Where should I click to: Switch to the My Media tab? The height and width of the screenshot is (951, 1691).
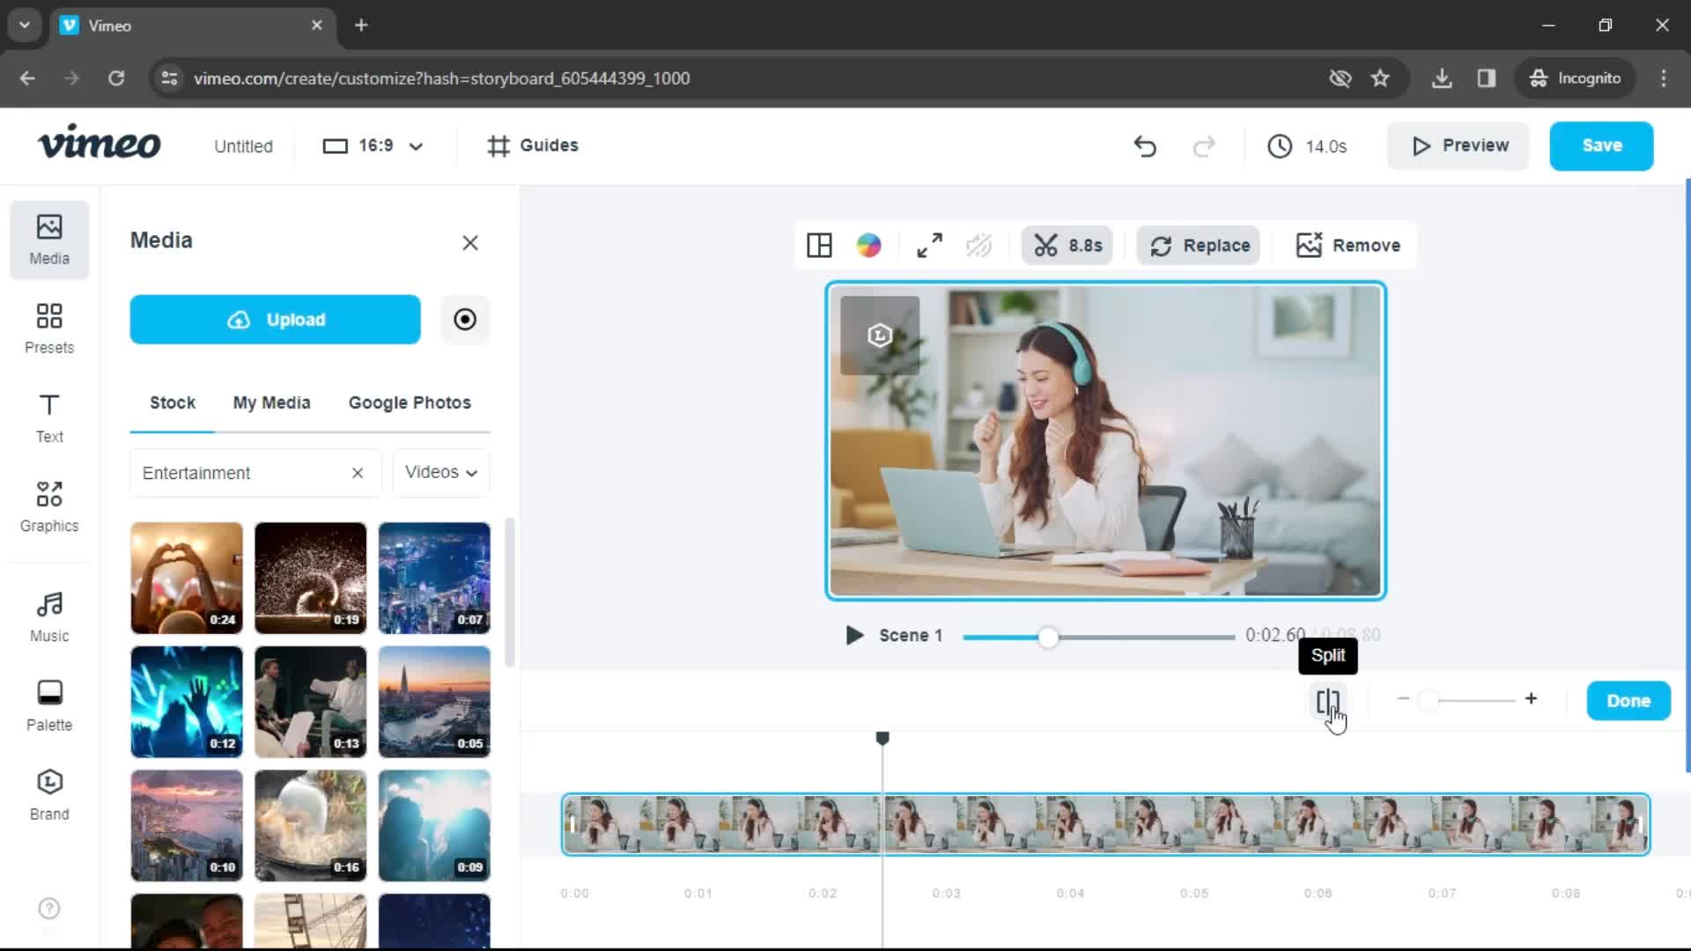tap(271, 403)
